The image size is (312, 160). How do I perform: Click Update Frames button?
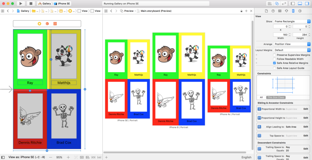coord(76,157)
